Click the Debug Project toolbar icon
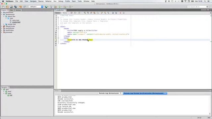The width and height of the screenshot is (212, 119). [x=65, y=7]
